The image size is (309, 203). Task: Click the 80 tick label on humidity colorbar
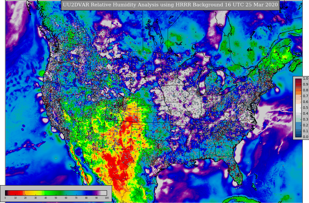click(86, 198)
